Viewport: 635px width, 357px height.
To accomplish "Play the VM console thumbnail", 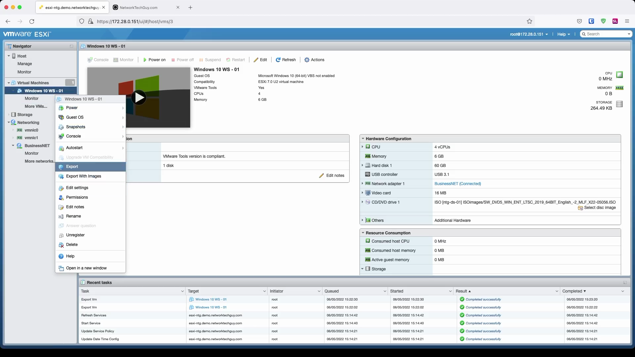I will click(x=139, y=98).
